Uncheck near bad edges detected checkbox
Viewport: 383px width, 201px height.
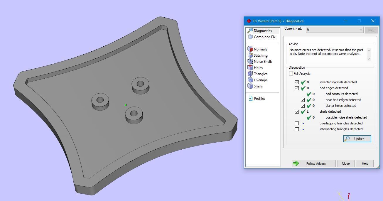pos(303,100)
